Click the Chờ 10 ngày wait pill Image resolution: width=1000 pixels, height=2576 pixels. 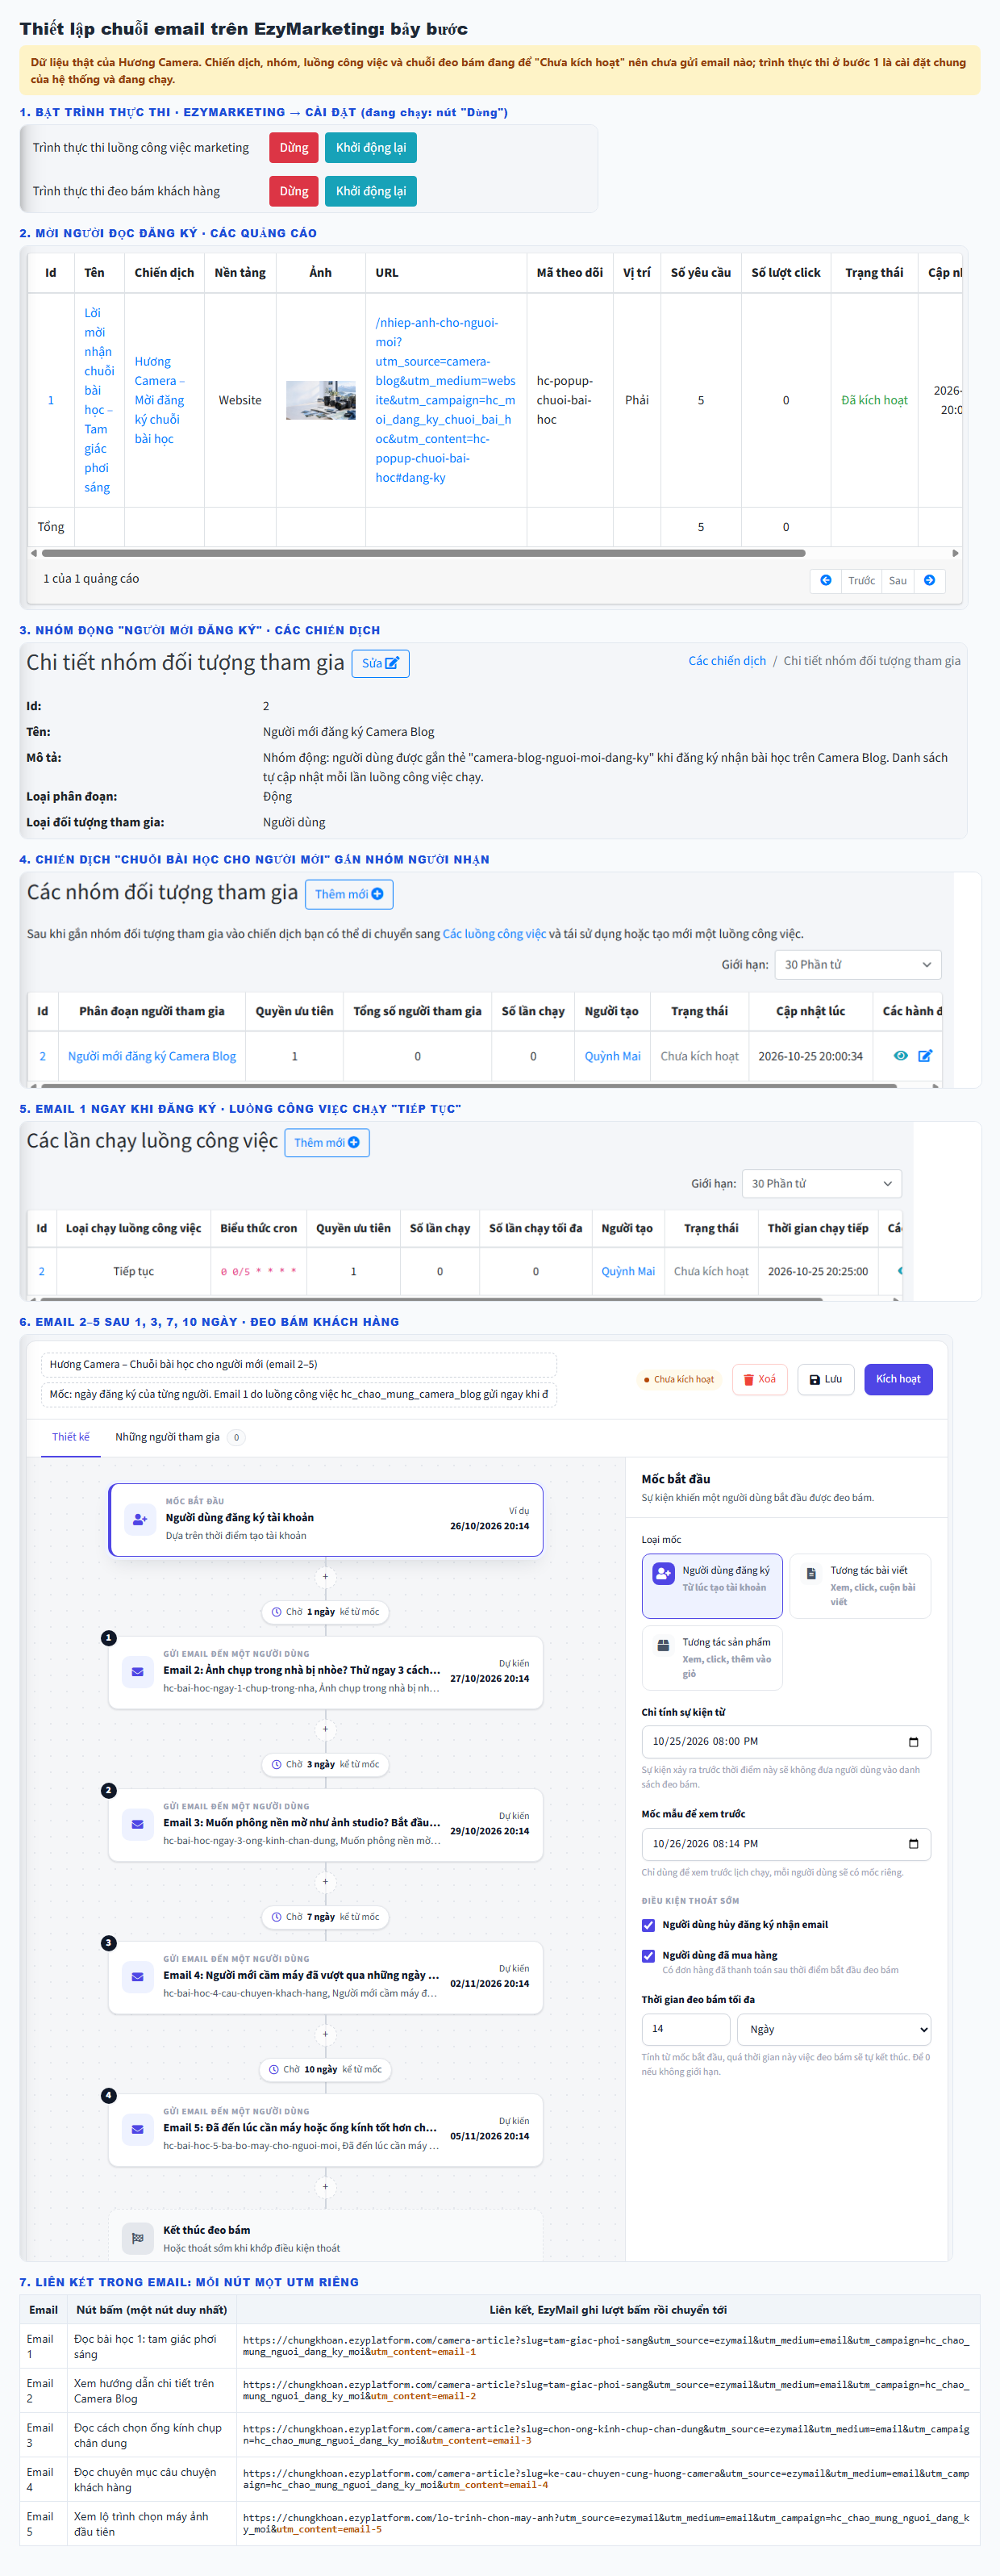[x=325, y=2069]
